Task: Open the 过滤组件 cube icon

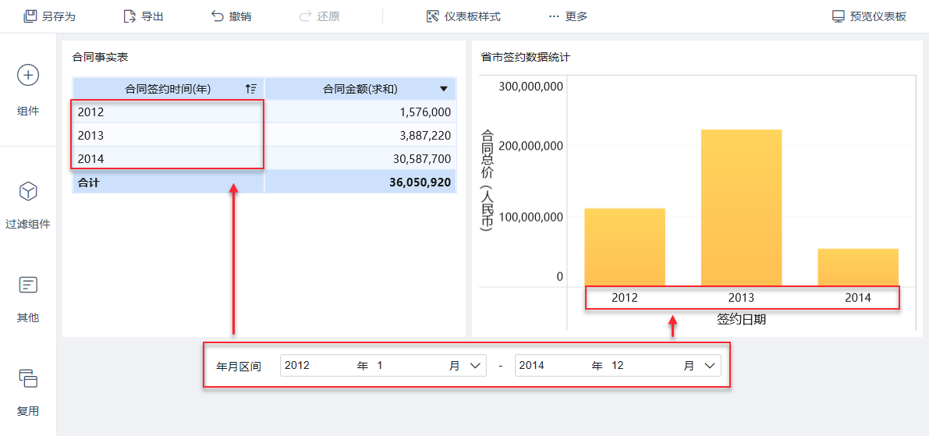Action: click(28, 191)
